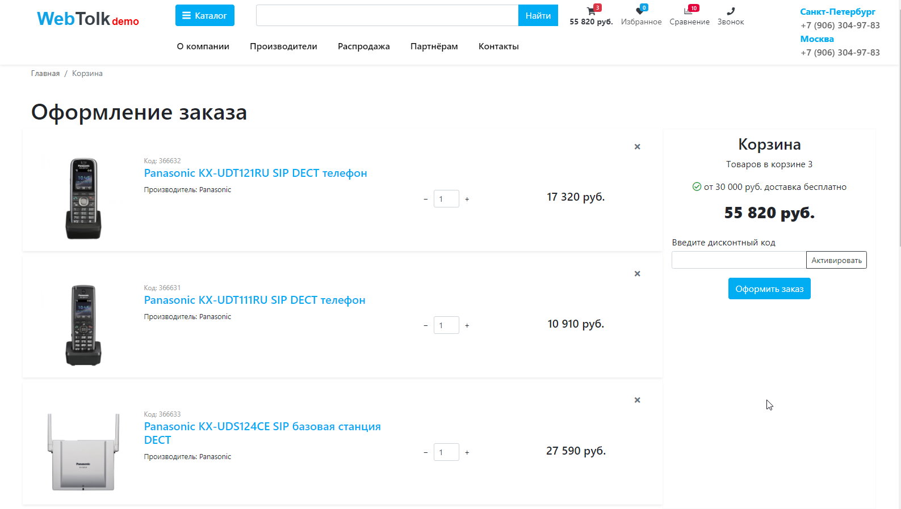The width and height of the screenshot is (901, 509).
Task: Go to the Распродажа menu item
Action: pos(363,46)
